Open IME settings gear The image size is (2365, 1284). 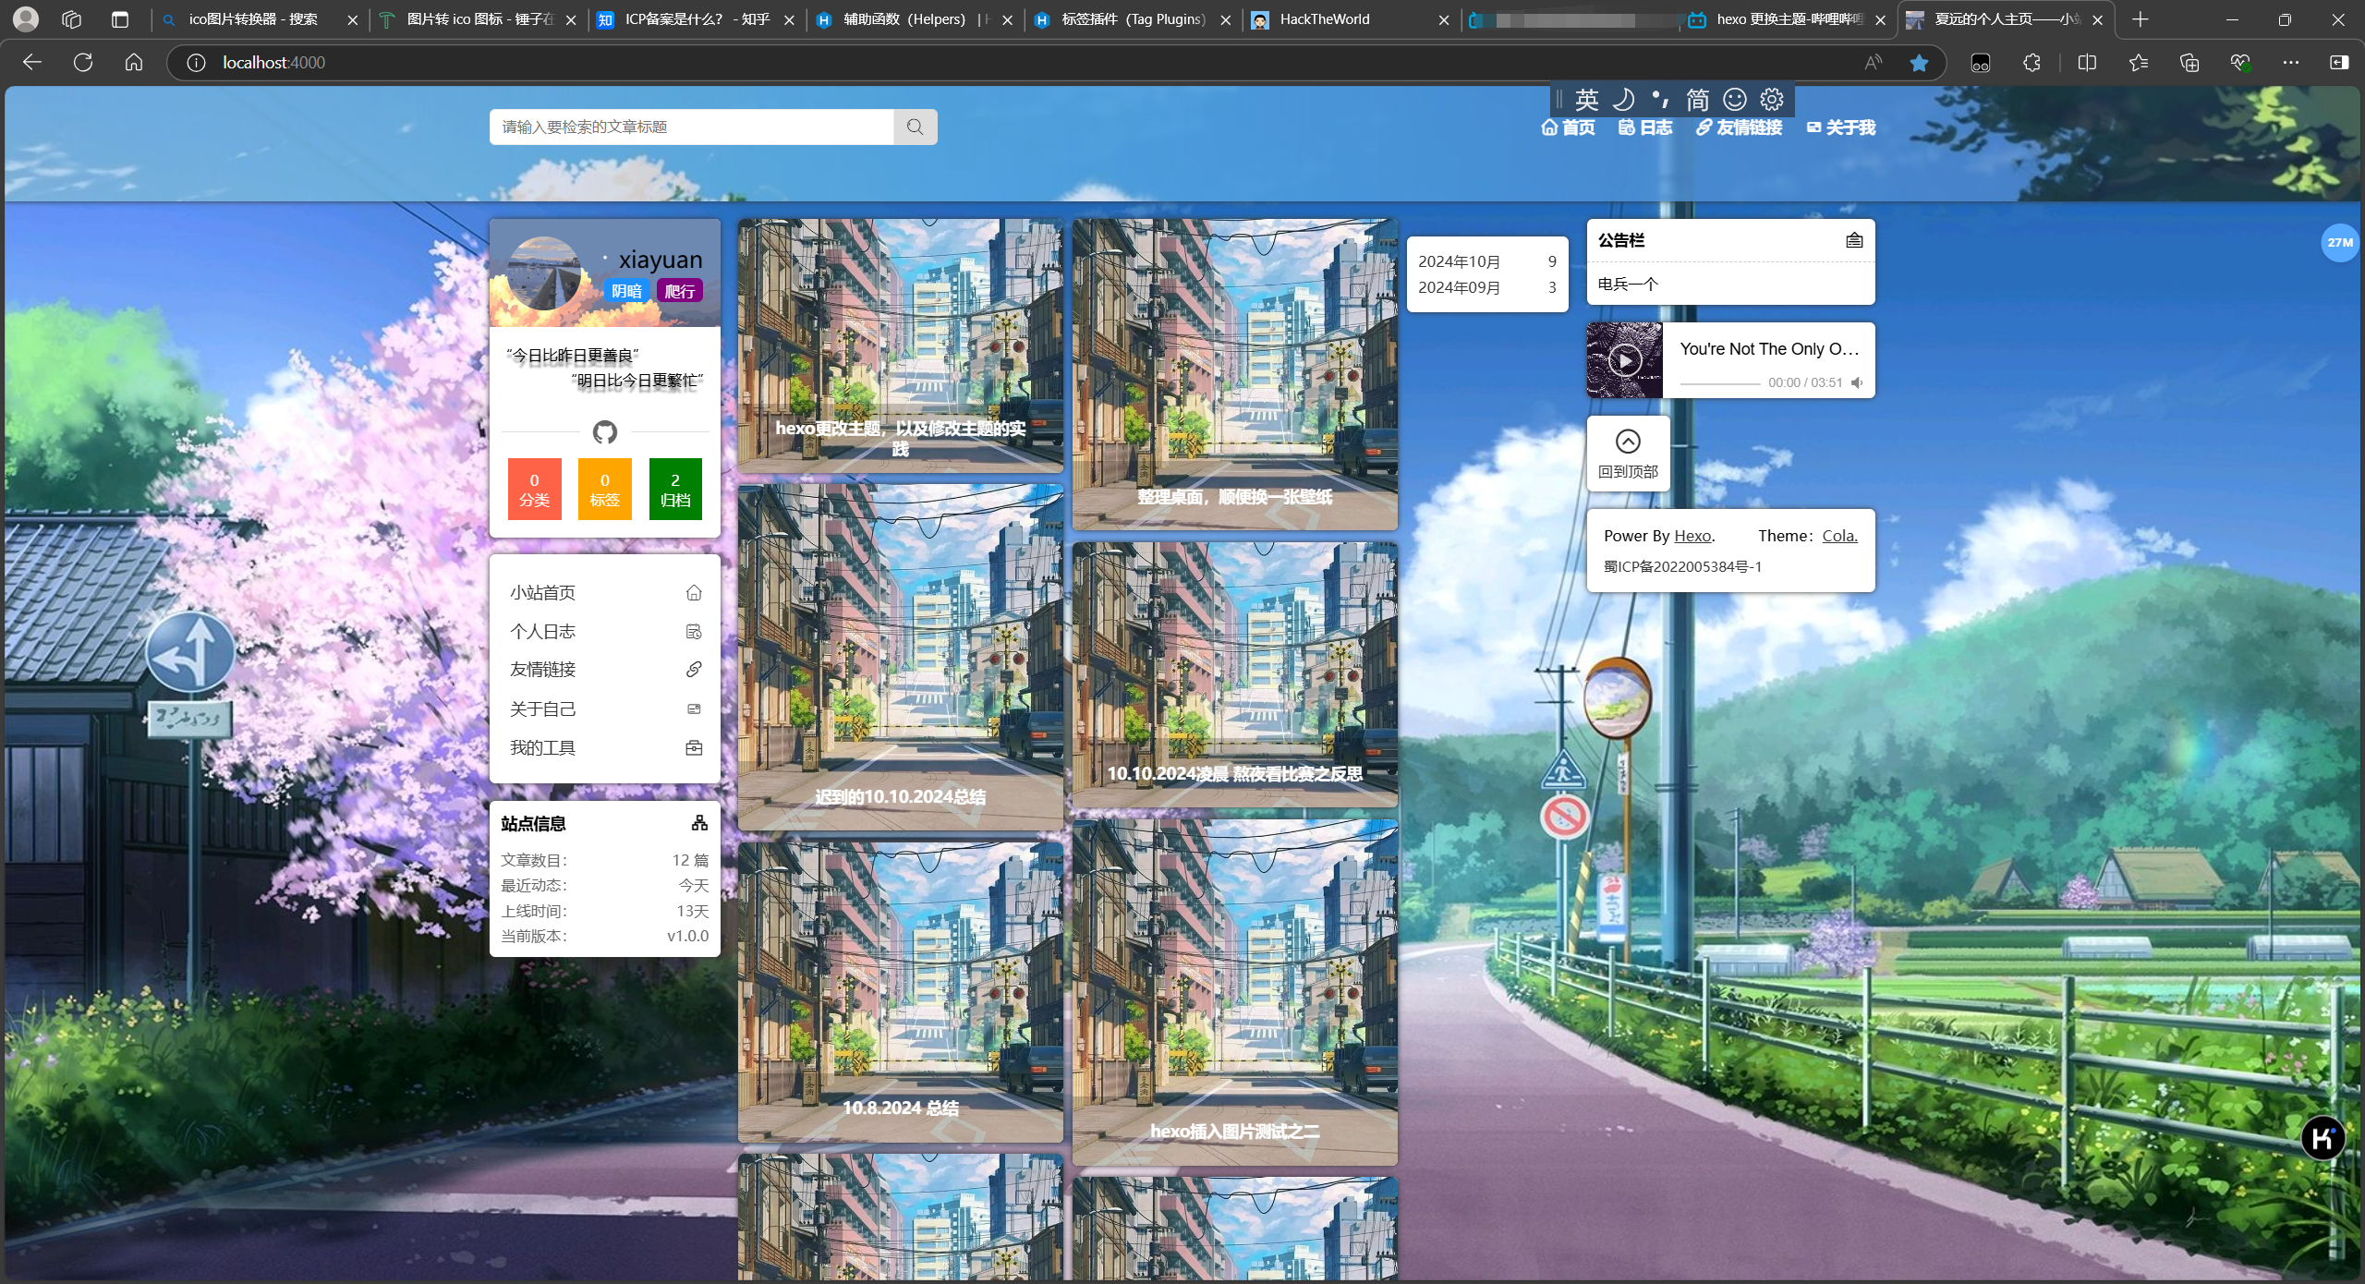[x=1772, y=99]
